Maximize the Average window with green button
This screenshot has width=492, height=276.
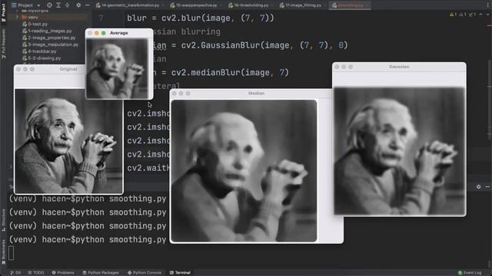coord(104,33)
